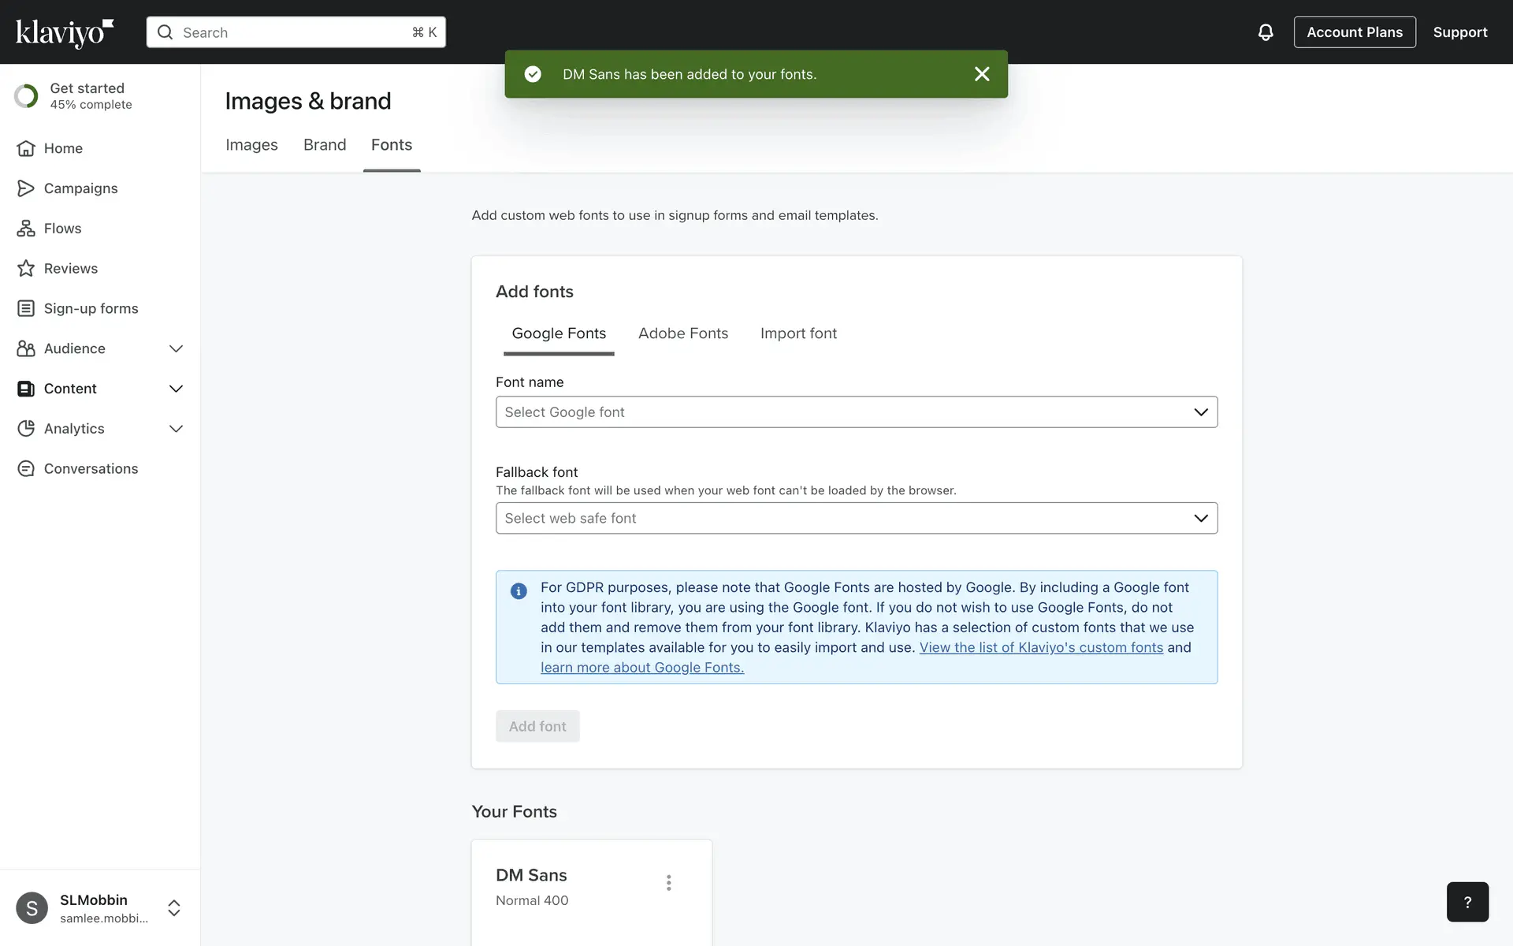Open the SLMobbin account switcher
The image size is (1513, 946).
(174, 908)
